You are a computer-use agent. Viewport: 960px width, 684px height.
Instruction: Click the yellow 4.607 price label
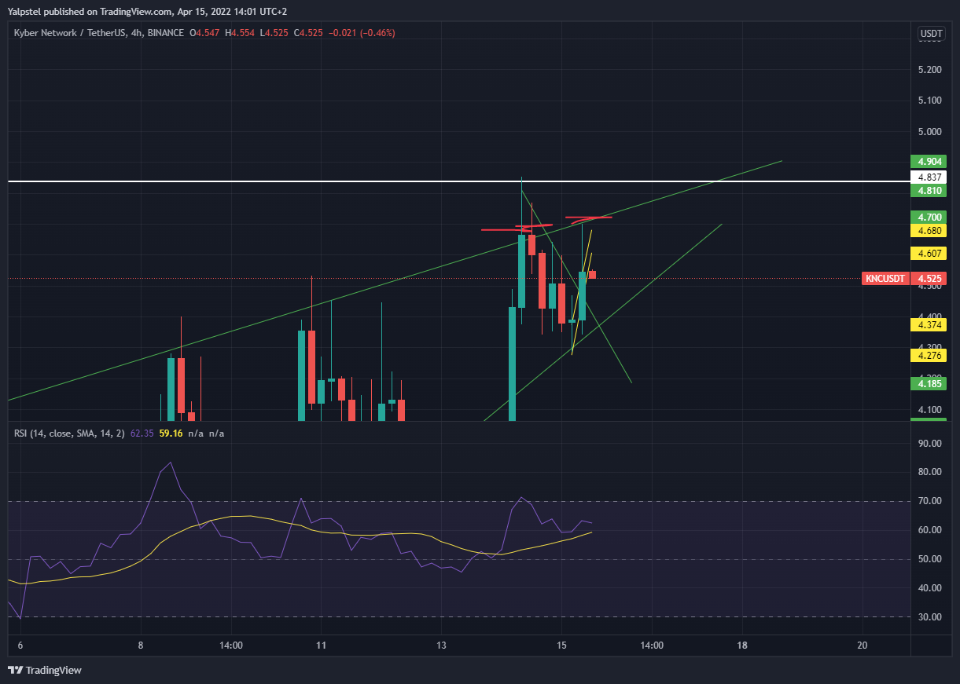pos(929,254)
